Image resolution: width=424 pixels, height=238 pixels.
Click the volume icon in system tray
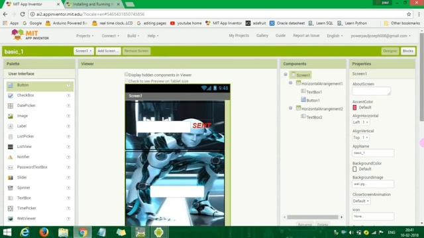351,232
